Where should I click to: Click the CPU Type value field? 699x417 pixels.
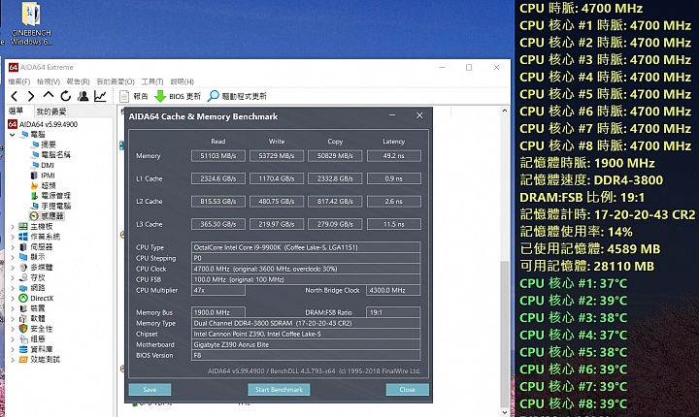306,247
